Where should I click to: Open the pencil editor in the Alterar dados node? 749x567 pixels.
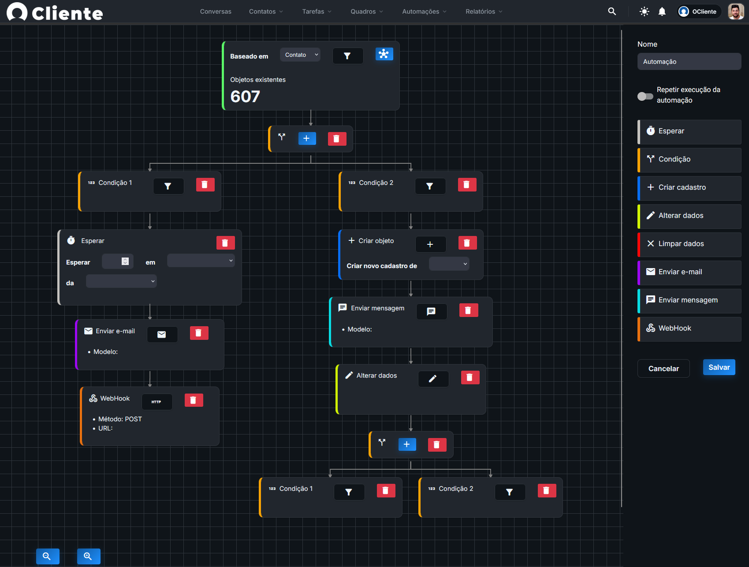433,379
